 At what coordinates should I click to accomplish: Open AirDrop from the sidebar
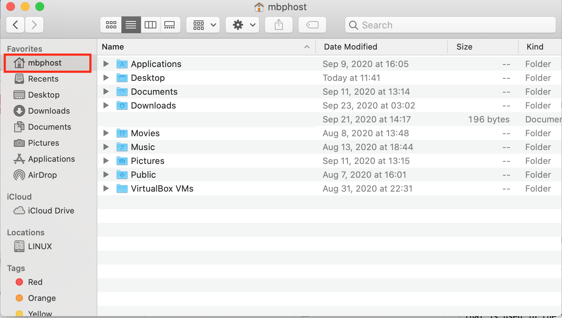pyautogui.click(x=42, y=175)
